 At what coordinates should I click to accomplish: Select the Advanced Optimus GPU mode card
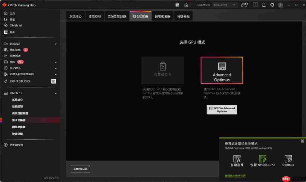[222, 70]
